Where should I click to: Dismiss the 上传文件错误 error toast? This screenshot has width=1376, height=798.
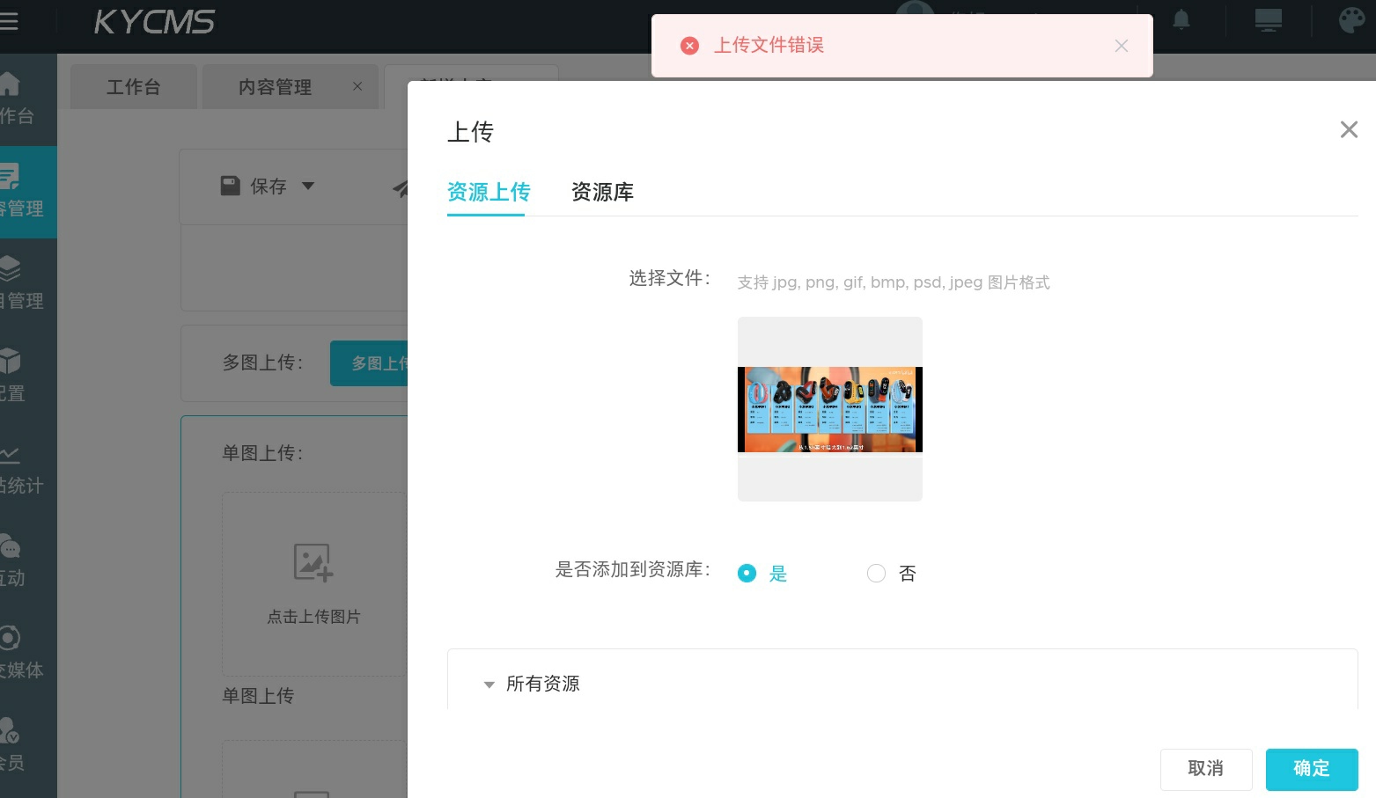(x=1122, y=46)
